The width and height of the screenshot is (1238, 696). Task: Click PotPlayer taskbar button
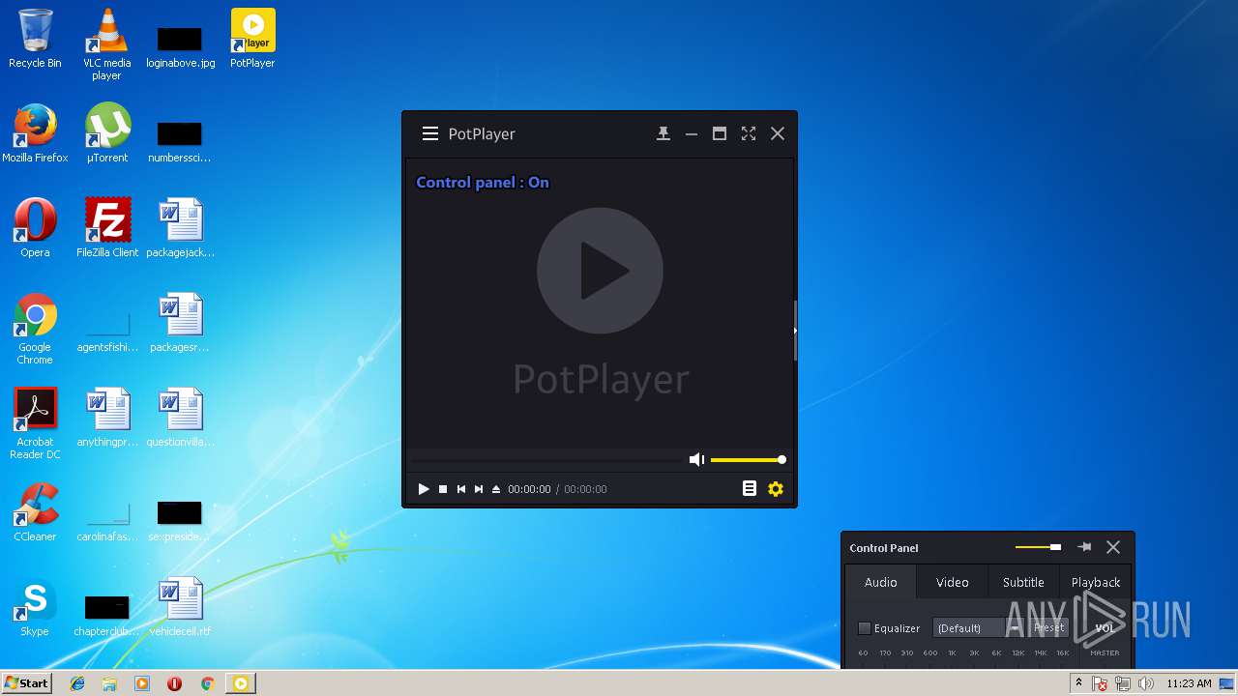(x=241, y=683)
